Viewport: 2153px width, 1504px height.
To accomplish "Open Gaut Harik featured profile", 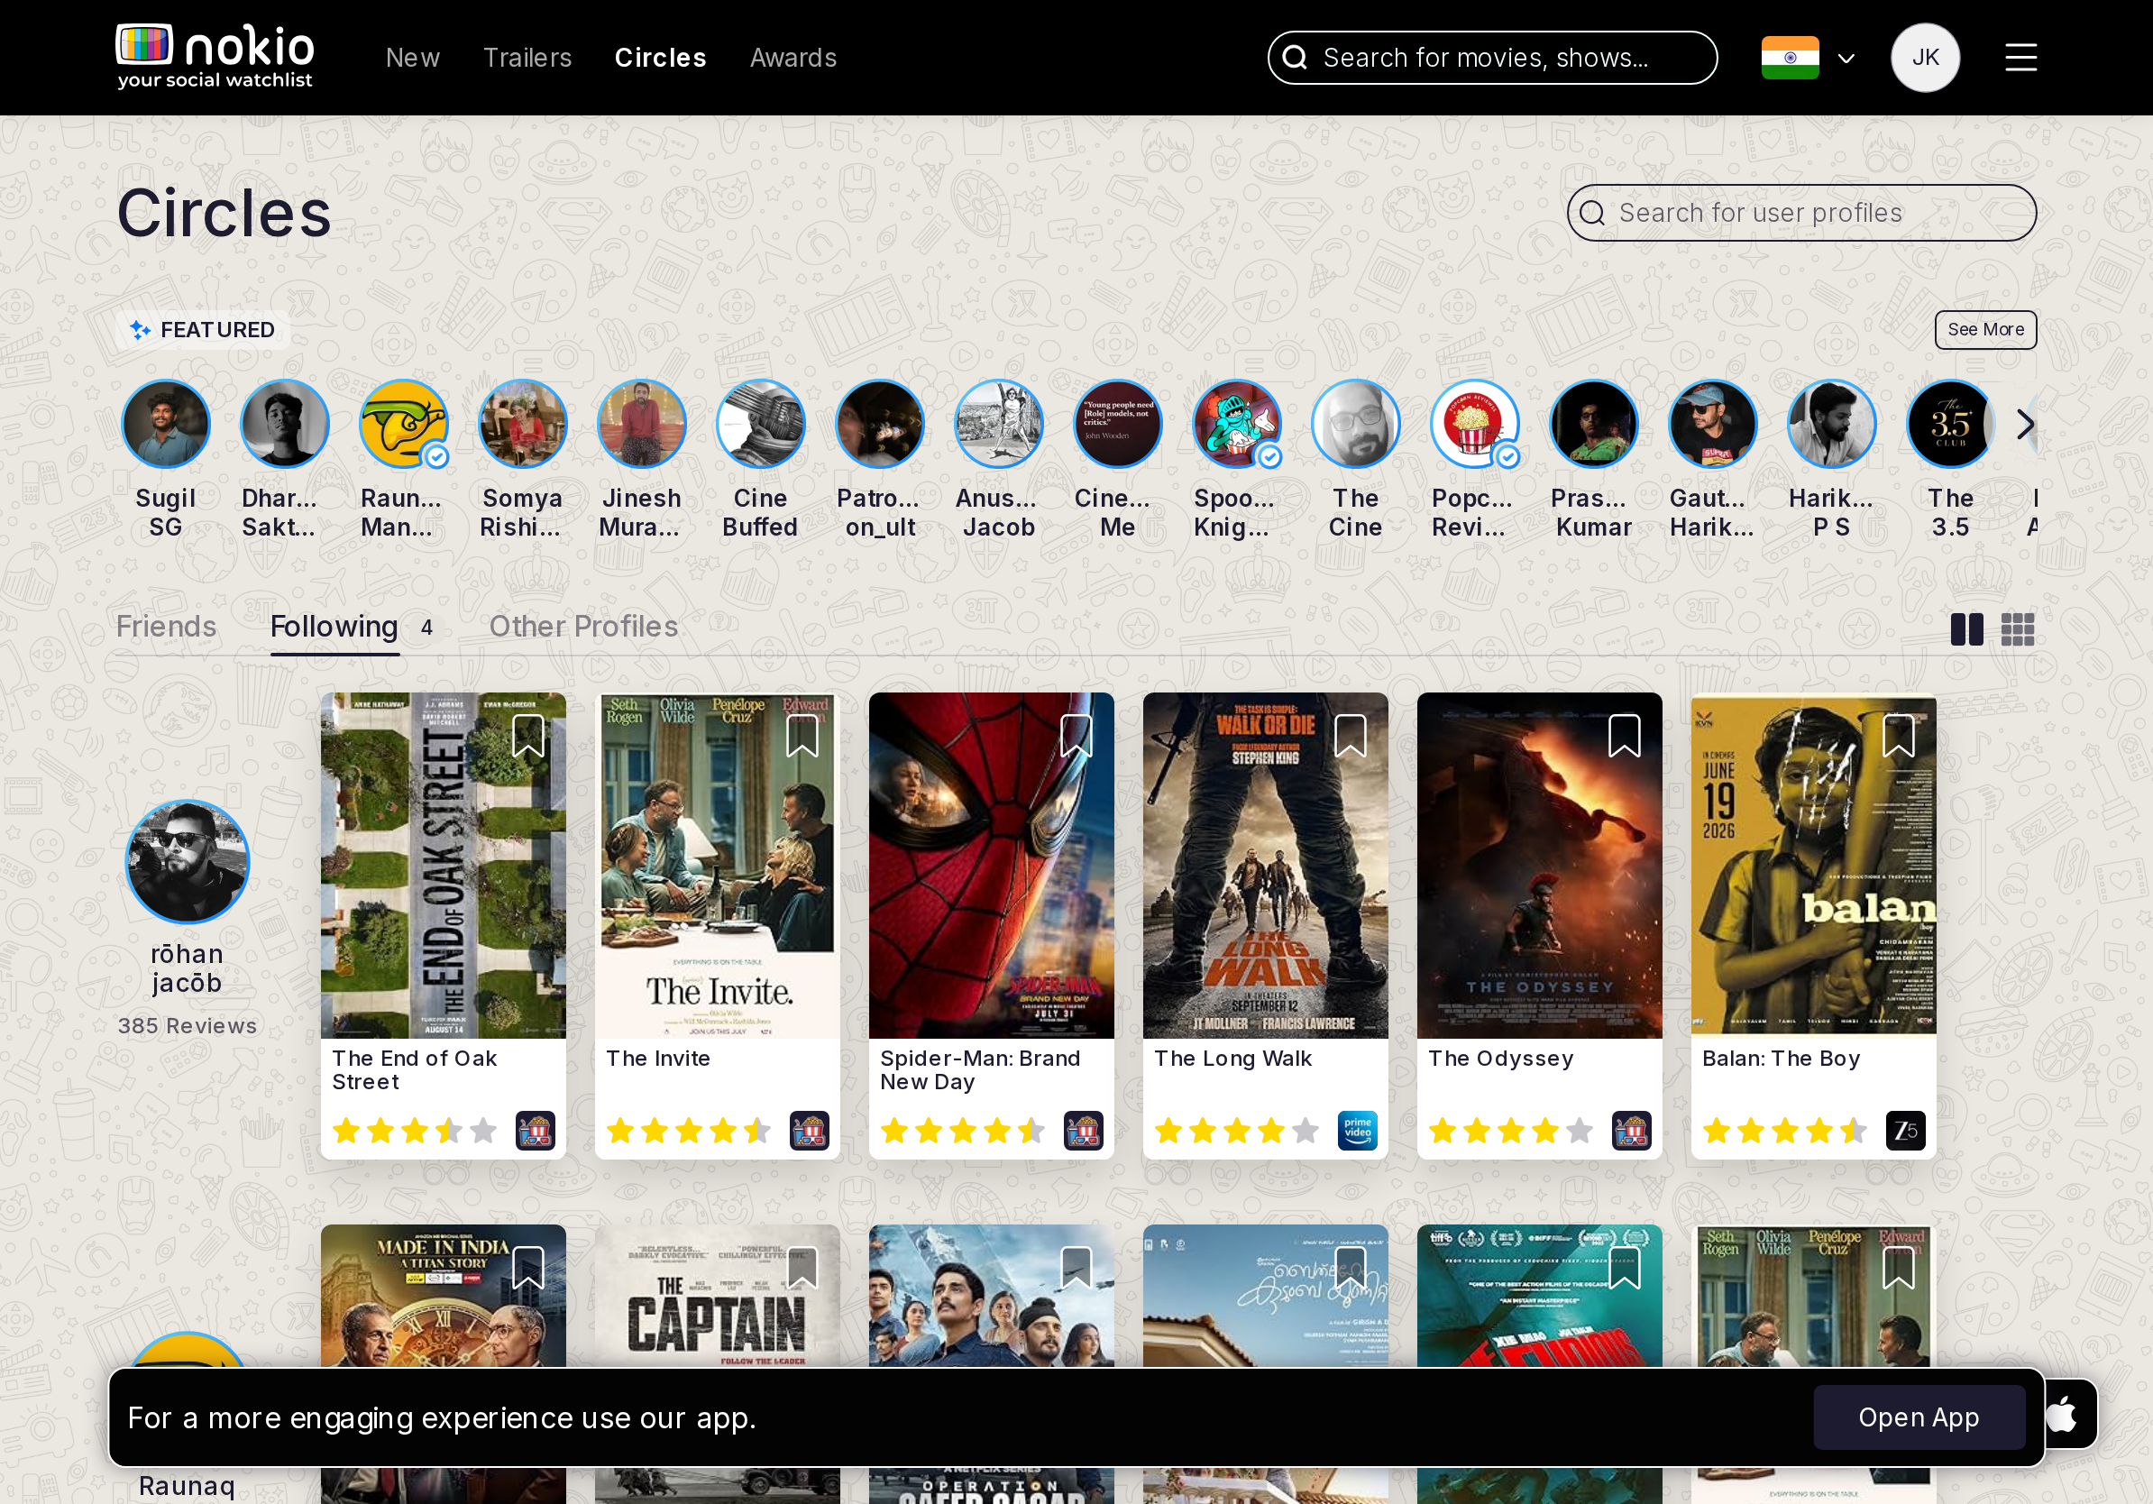I will (x=1712, y=424).
